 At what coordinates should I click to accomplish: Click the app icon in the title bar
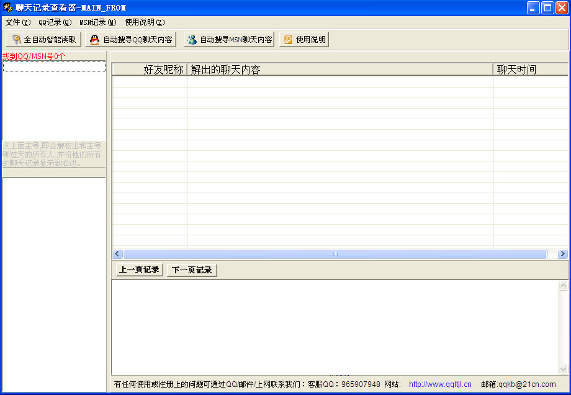point(7,7)
